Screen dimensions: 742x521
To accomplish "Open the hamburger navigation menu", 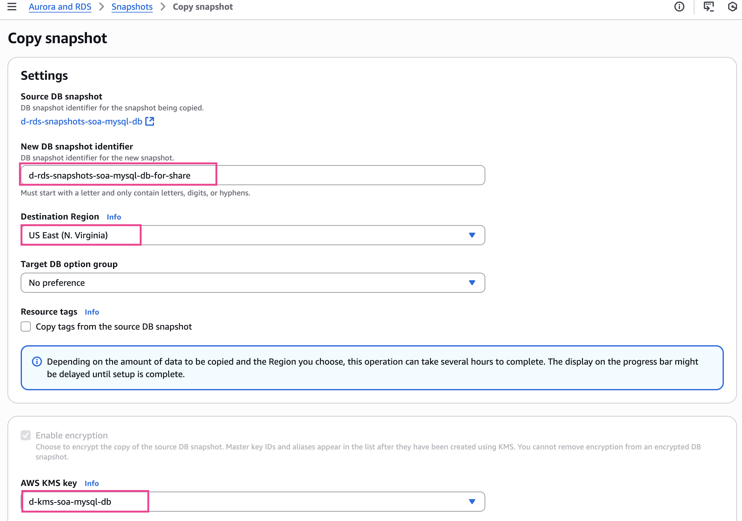I will point(12,7).
